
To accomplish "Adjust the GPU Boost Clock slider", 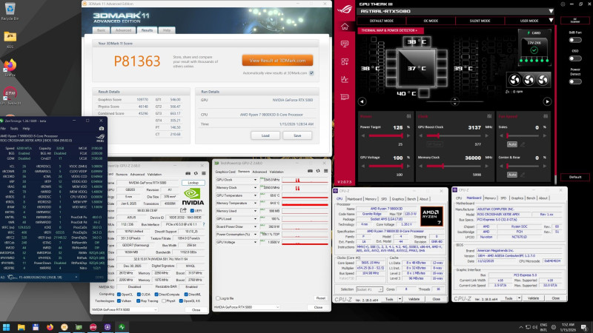I will pyautogui.click(x=454, y=135).
